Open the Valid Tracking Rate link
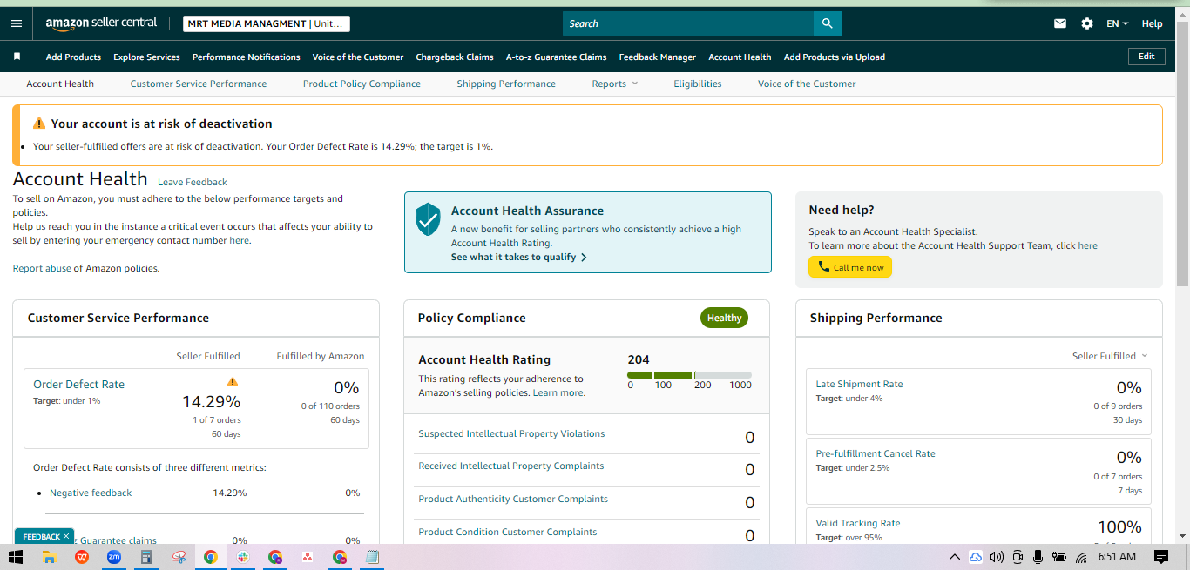The image size is (1190, 570). tap(858, 523)
